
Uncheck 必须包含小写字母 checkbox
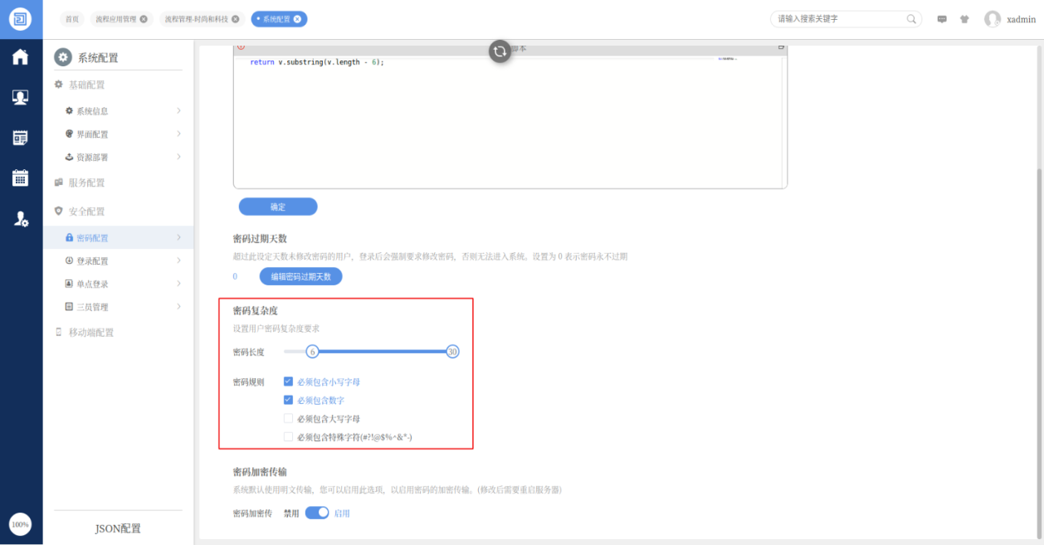(x=288, y=382)
